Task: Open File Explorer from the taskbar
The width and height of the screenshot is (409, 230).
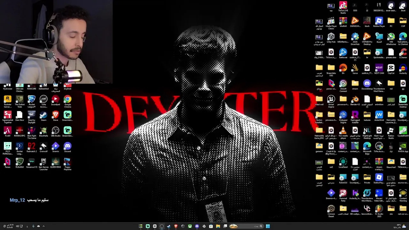Action: coord(218,226)
